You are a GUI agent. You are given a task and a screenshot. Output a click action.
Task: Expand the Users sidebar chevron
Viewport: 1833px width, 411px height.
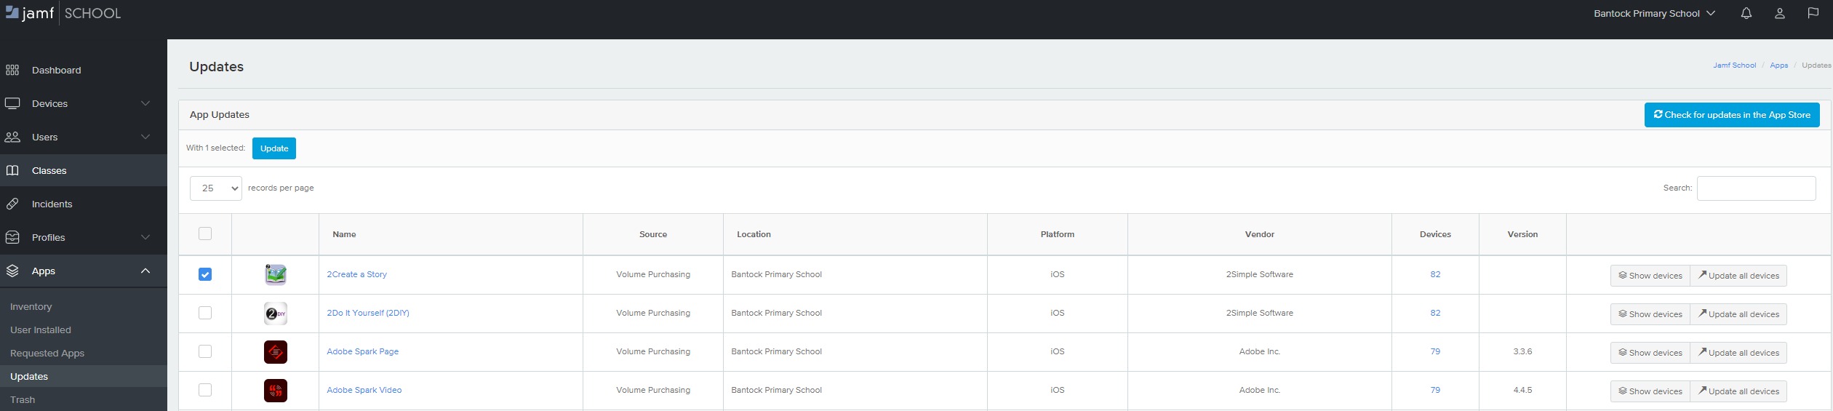pyautogui.click(x=145, y=137)
